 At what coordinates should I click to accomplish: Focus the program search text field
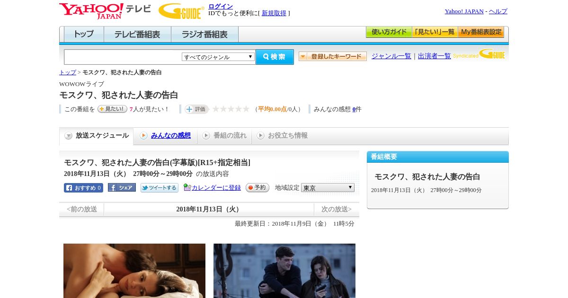(x=123, y=57)
